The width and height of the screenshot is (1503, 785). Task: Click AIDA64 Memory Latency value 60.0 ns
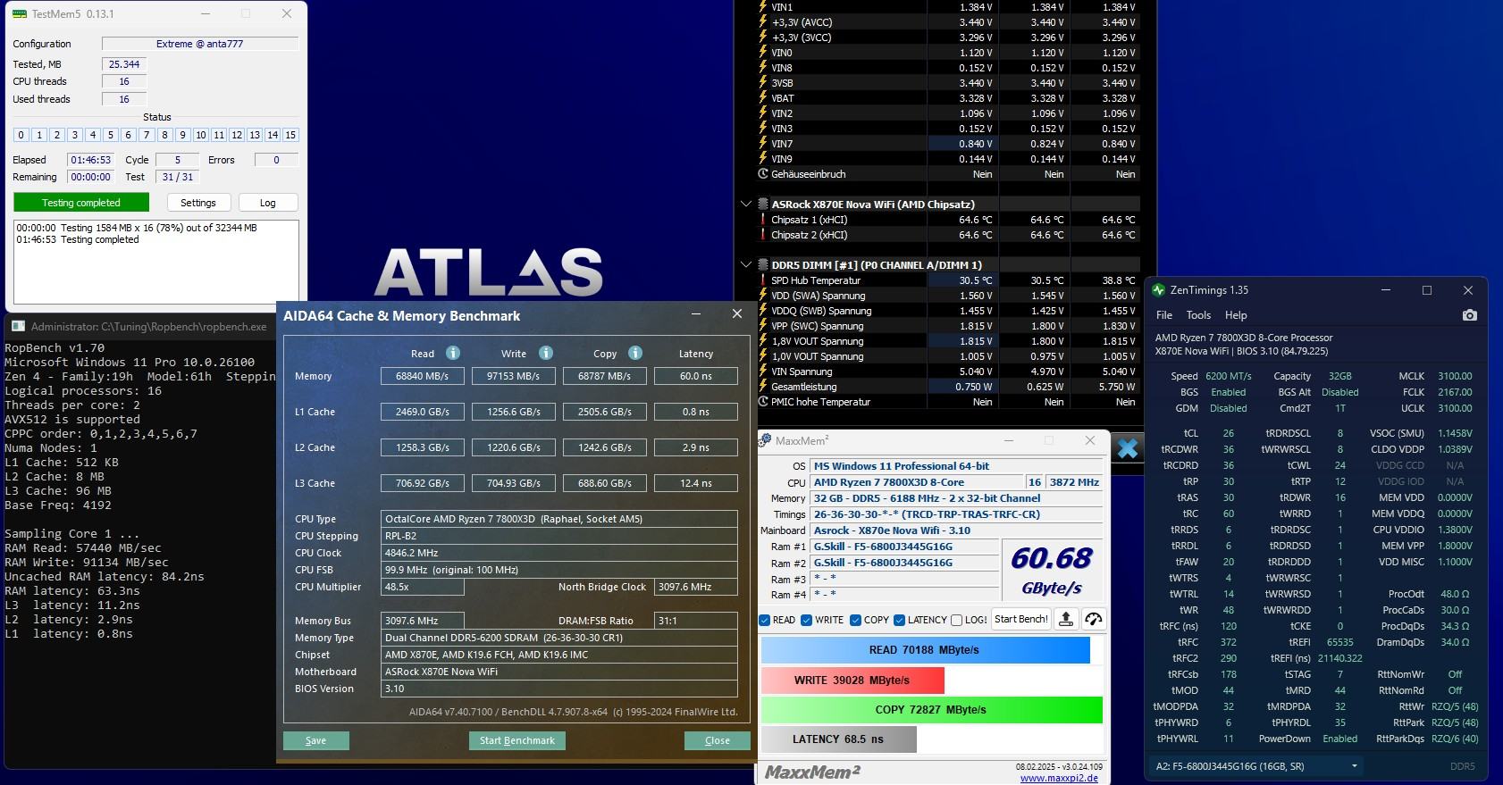[696, 376]
